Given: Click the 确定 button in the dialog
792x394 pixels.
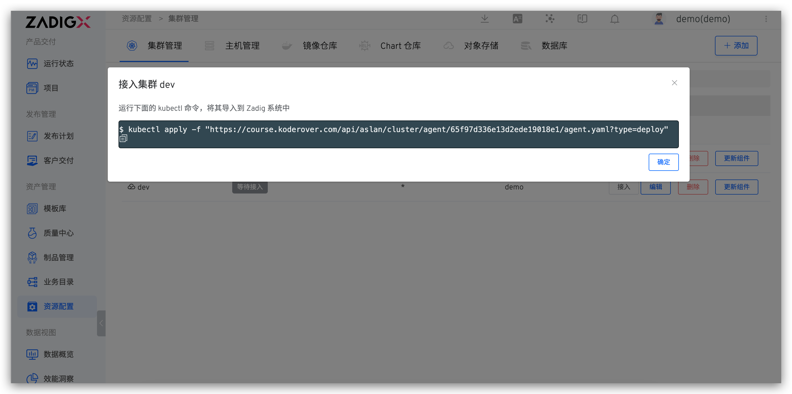Looking at the screenshot, I should (664, 162).
